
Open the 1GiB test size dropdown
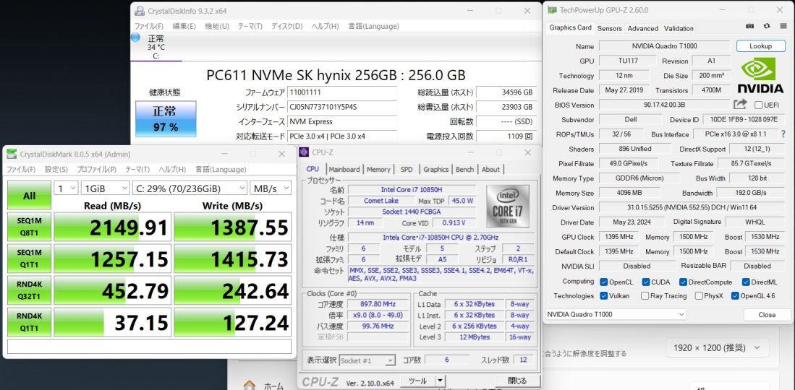pyautogui.click(x=106, y=188)
